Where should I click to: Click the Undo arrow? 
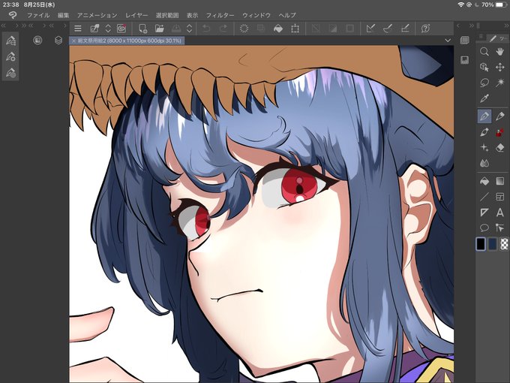[206, 29]
